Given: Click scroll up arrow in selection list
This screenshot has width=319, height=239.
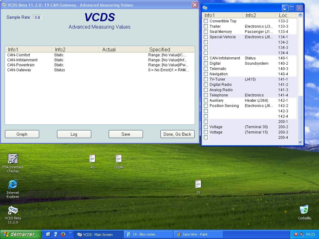Looking at the screenshot, I should click(x=300, y=15).
